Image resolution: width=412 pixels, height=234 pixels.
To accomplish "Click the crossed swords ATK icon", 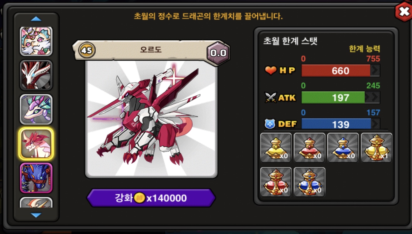I will (x=270, y=98).
